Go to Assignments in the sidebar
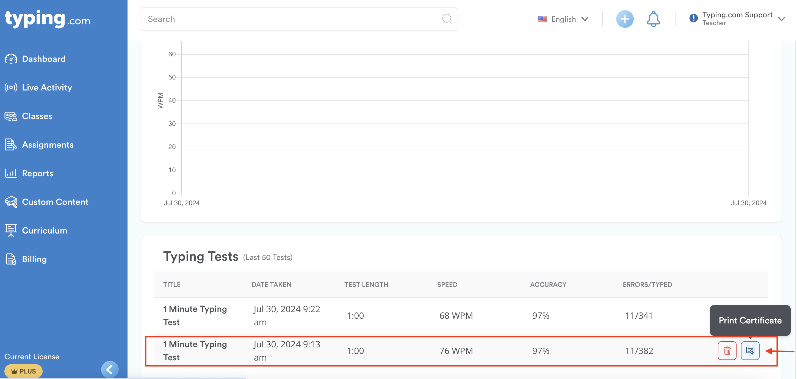Viewport: 797px width, 379px height. [x=48, y=145]
